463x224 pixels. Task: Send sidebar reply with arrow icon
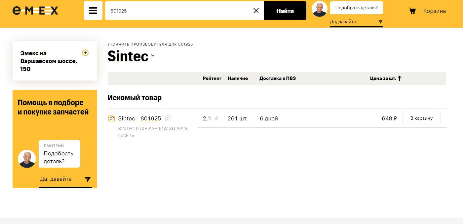pyautogui.click(x=88, y=179)
